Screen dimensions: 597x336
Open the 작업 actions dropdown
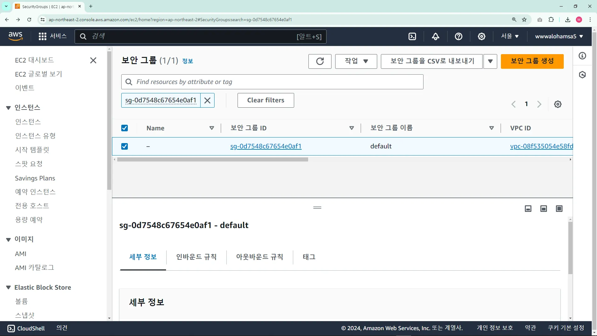pyautogui.click(x=356, y=61)
